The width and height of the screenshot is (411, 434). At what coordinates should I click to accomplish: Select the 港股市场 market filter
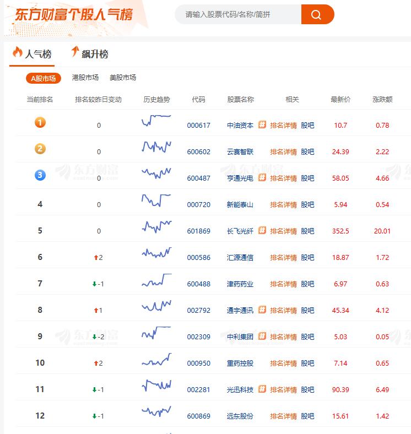(x=85, y=78)
